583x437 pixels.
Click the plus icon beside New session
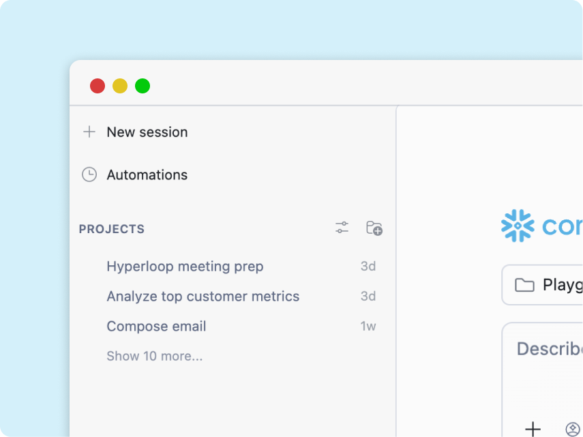[89, 132]
